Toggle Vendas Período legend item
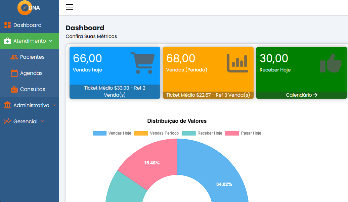Screen dimensions: 348x202 pos(157,133)
